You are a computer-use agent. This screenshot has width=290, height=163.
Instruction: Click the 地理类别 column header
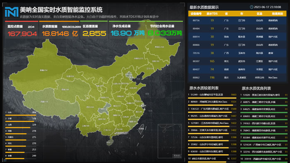click(x=278, y=14)
